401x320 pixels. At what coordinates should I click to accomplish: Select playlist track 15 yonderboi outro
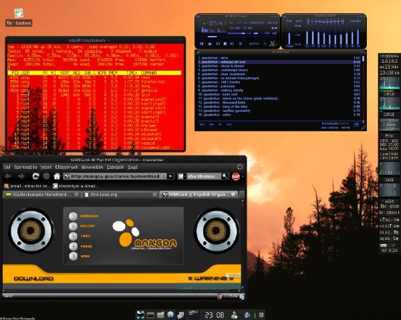point(279,115)
